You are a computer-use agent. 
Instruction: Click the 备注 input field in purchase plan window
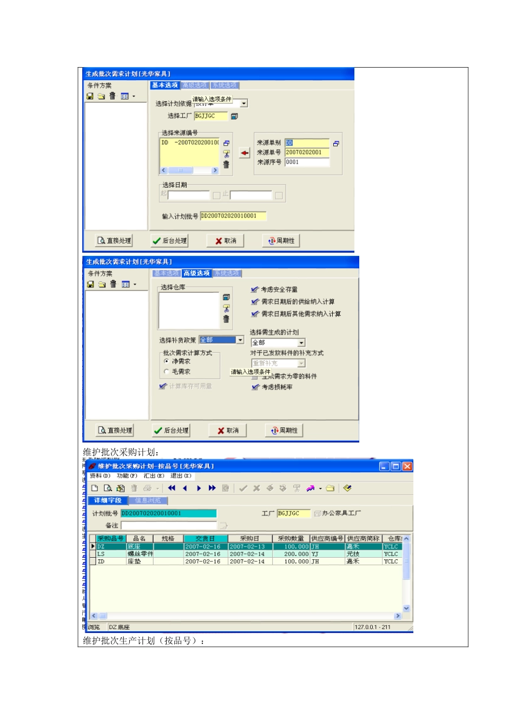pyautogui.click(x=169, y=525)
